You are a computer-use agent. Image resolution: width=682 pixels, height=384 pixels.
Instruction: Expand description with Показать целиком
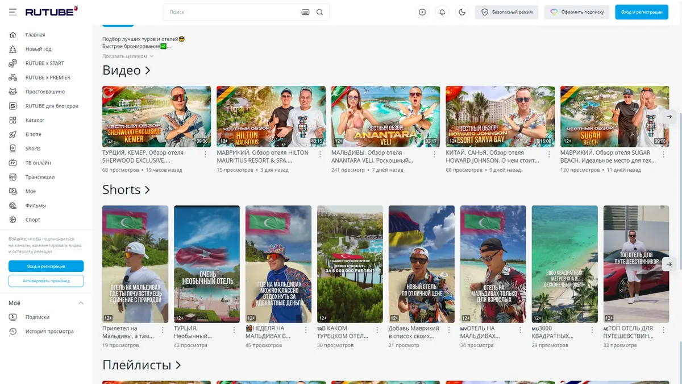(128, 56)
